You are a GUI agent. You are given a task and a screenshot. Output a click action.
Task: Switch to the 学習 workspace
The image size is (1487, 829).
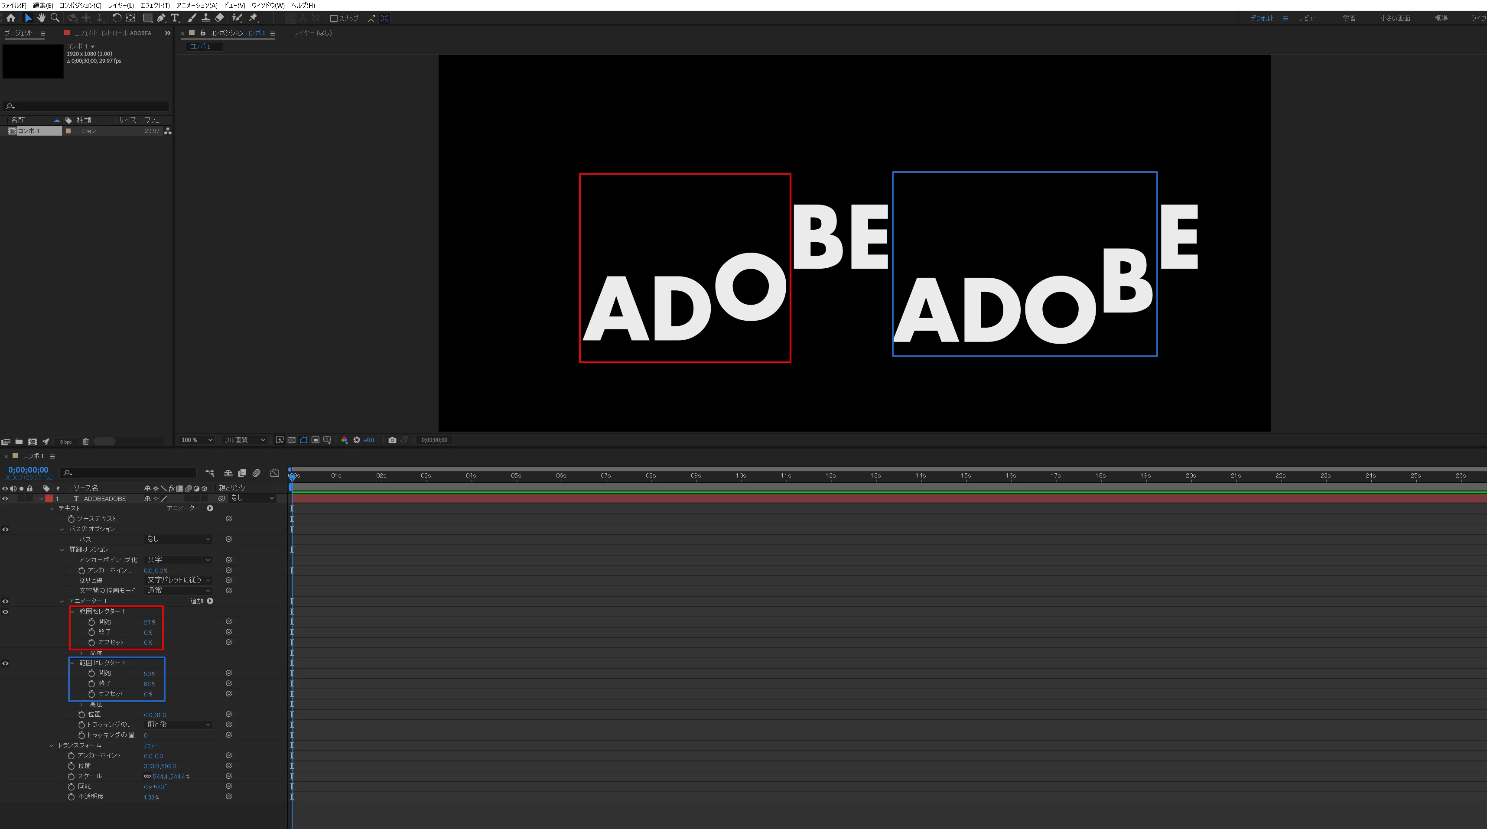point(1348,18)
